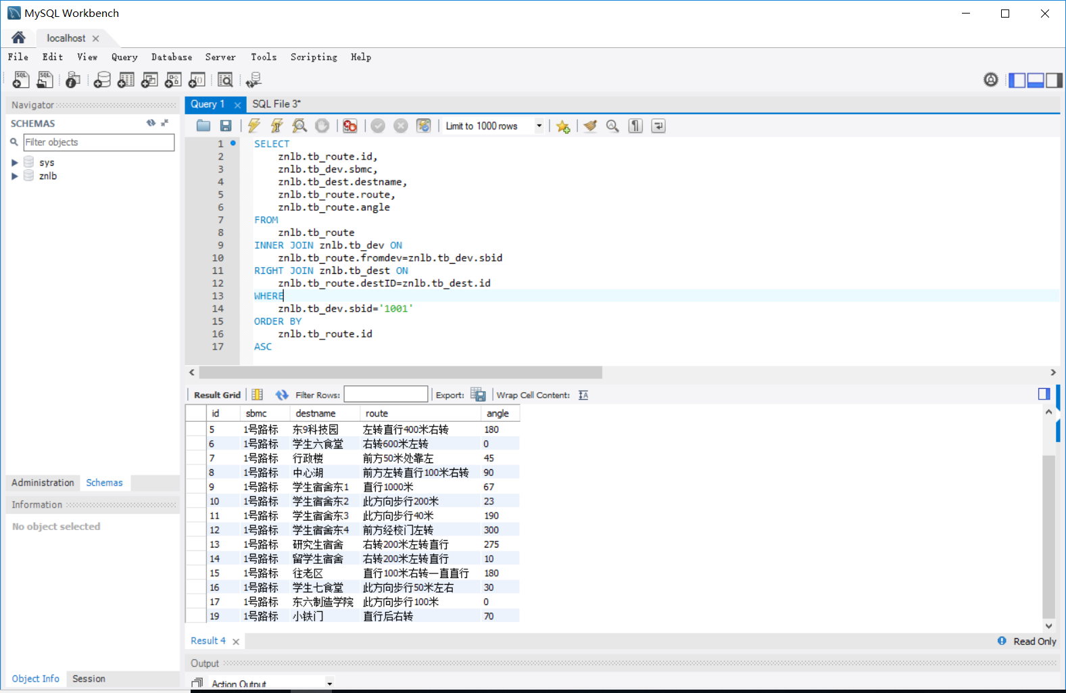Screen dimensions: 1066x693
Task: Export recordset to file icon
Action: [478, 395]
